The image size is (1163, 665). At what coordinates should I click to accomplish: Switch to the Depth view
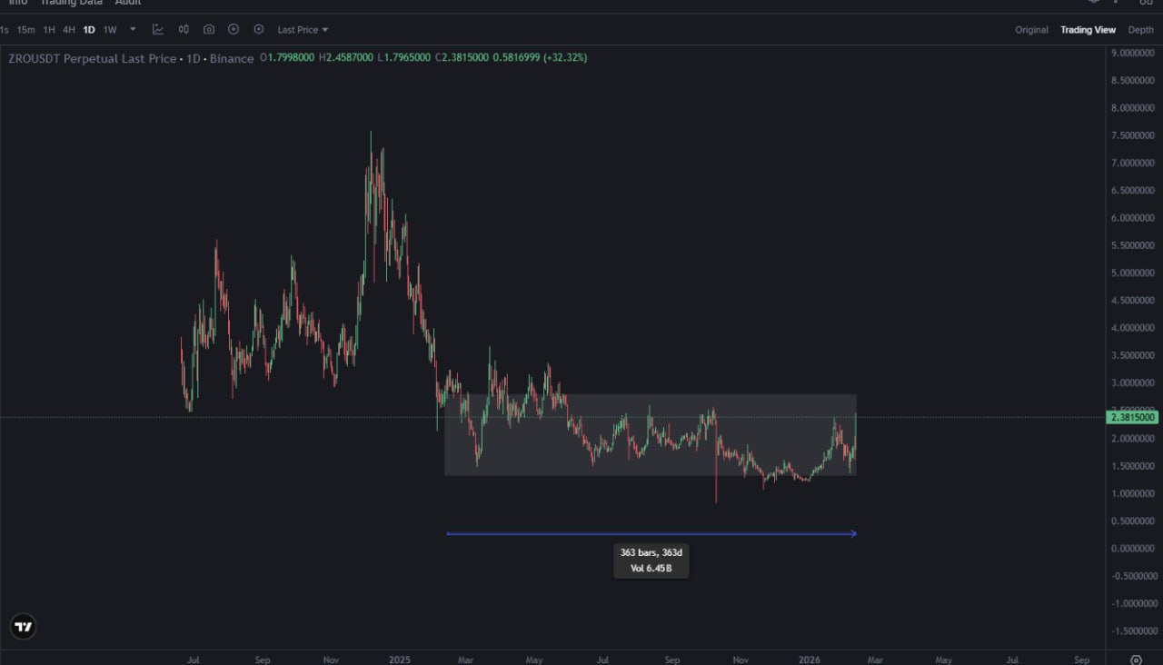click(x=1140, y=29)
